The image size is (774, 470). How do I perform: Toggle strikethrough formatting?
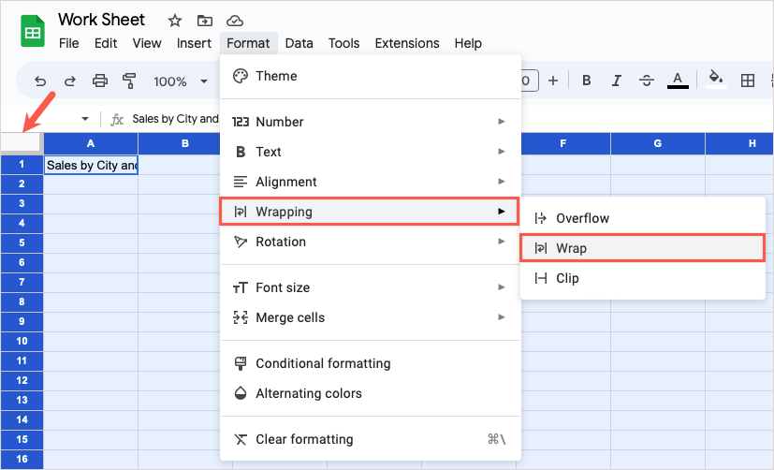click(x=647, y=81)
